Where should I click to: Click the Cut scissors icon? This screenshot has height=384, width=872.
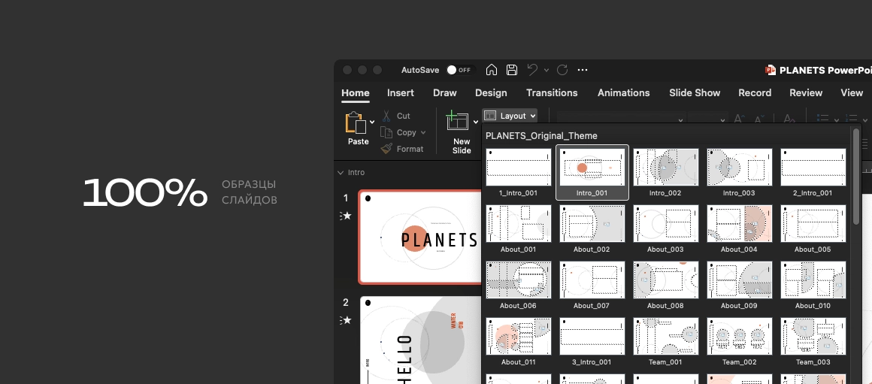(386, 116)
